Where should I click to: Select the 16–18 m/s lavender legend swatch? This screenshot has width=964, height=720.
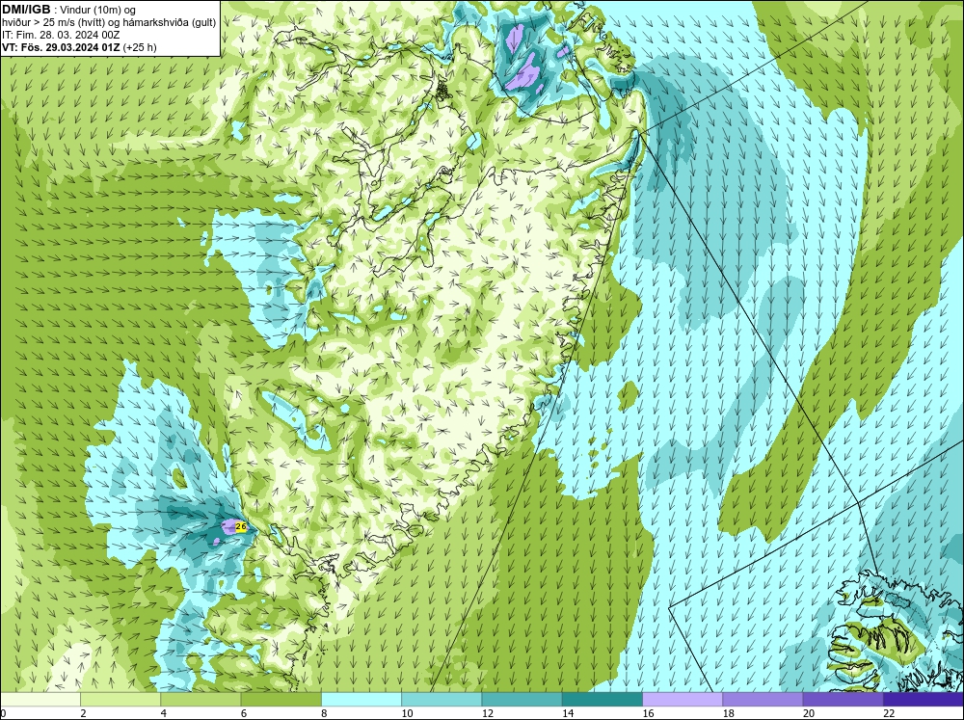[x=683, y=699]
